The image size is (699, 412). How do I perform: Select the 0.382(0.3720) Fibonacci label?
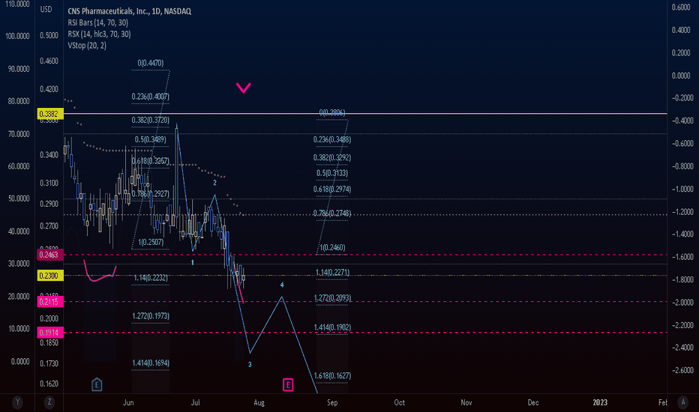(151, 121)
